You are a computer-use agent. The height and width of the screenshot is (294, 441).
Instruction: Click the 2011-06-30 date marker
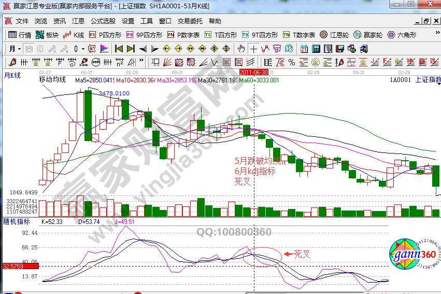[x=254, y=73]
